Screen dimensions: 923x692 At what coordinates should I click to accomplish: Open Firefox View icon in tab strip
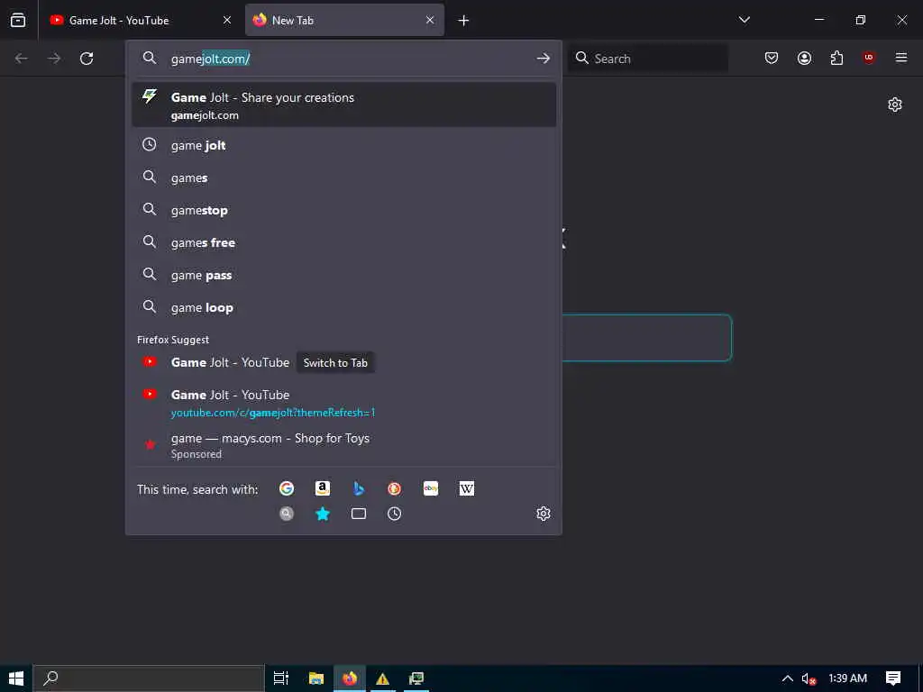[x=18, y=20]
